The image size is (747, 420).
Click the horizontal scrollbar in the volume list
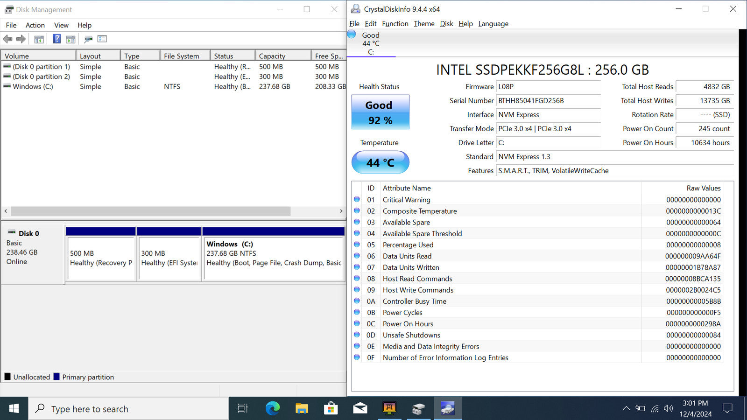(150, 211)
